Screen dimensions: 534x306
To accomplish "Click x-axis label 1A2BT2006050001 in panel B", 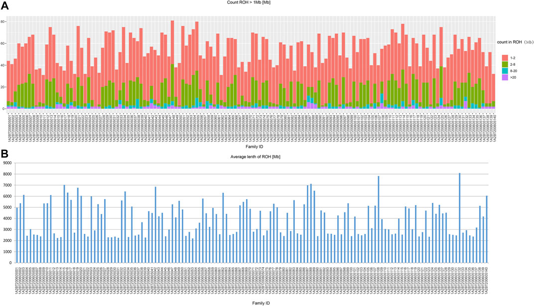I will (x=17, y=280).
